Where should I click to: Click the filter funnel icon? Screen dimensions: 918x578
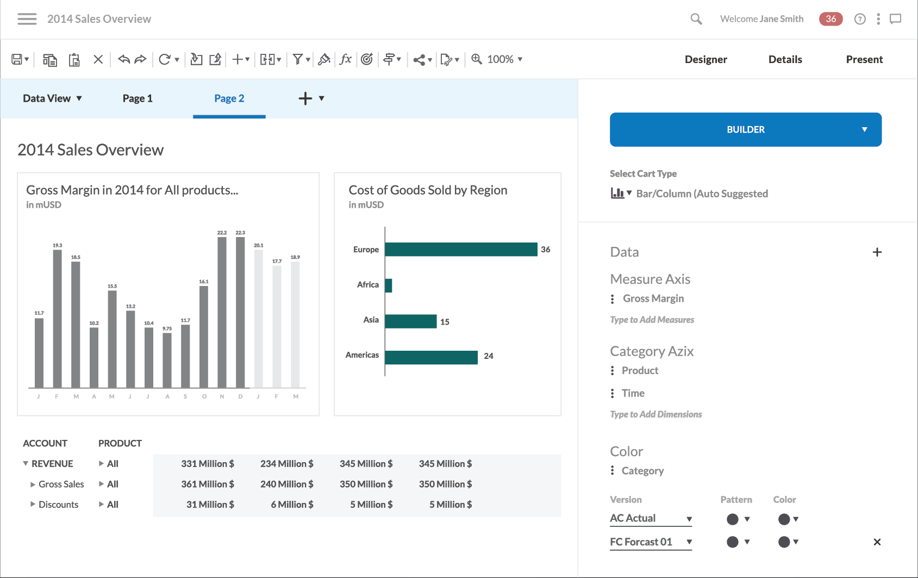(297, 59)
